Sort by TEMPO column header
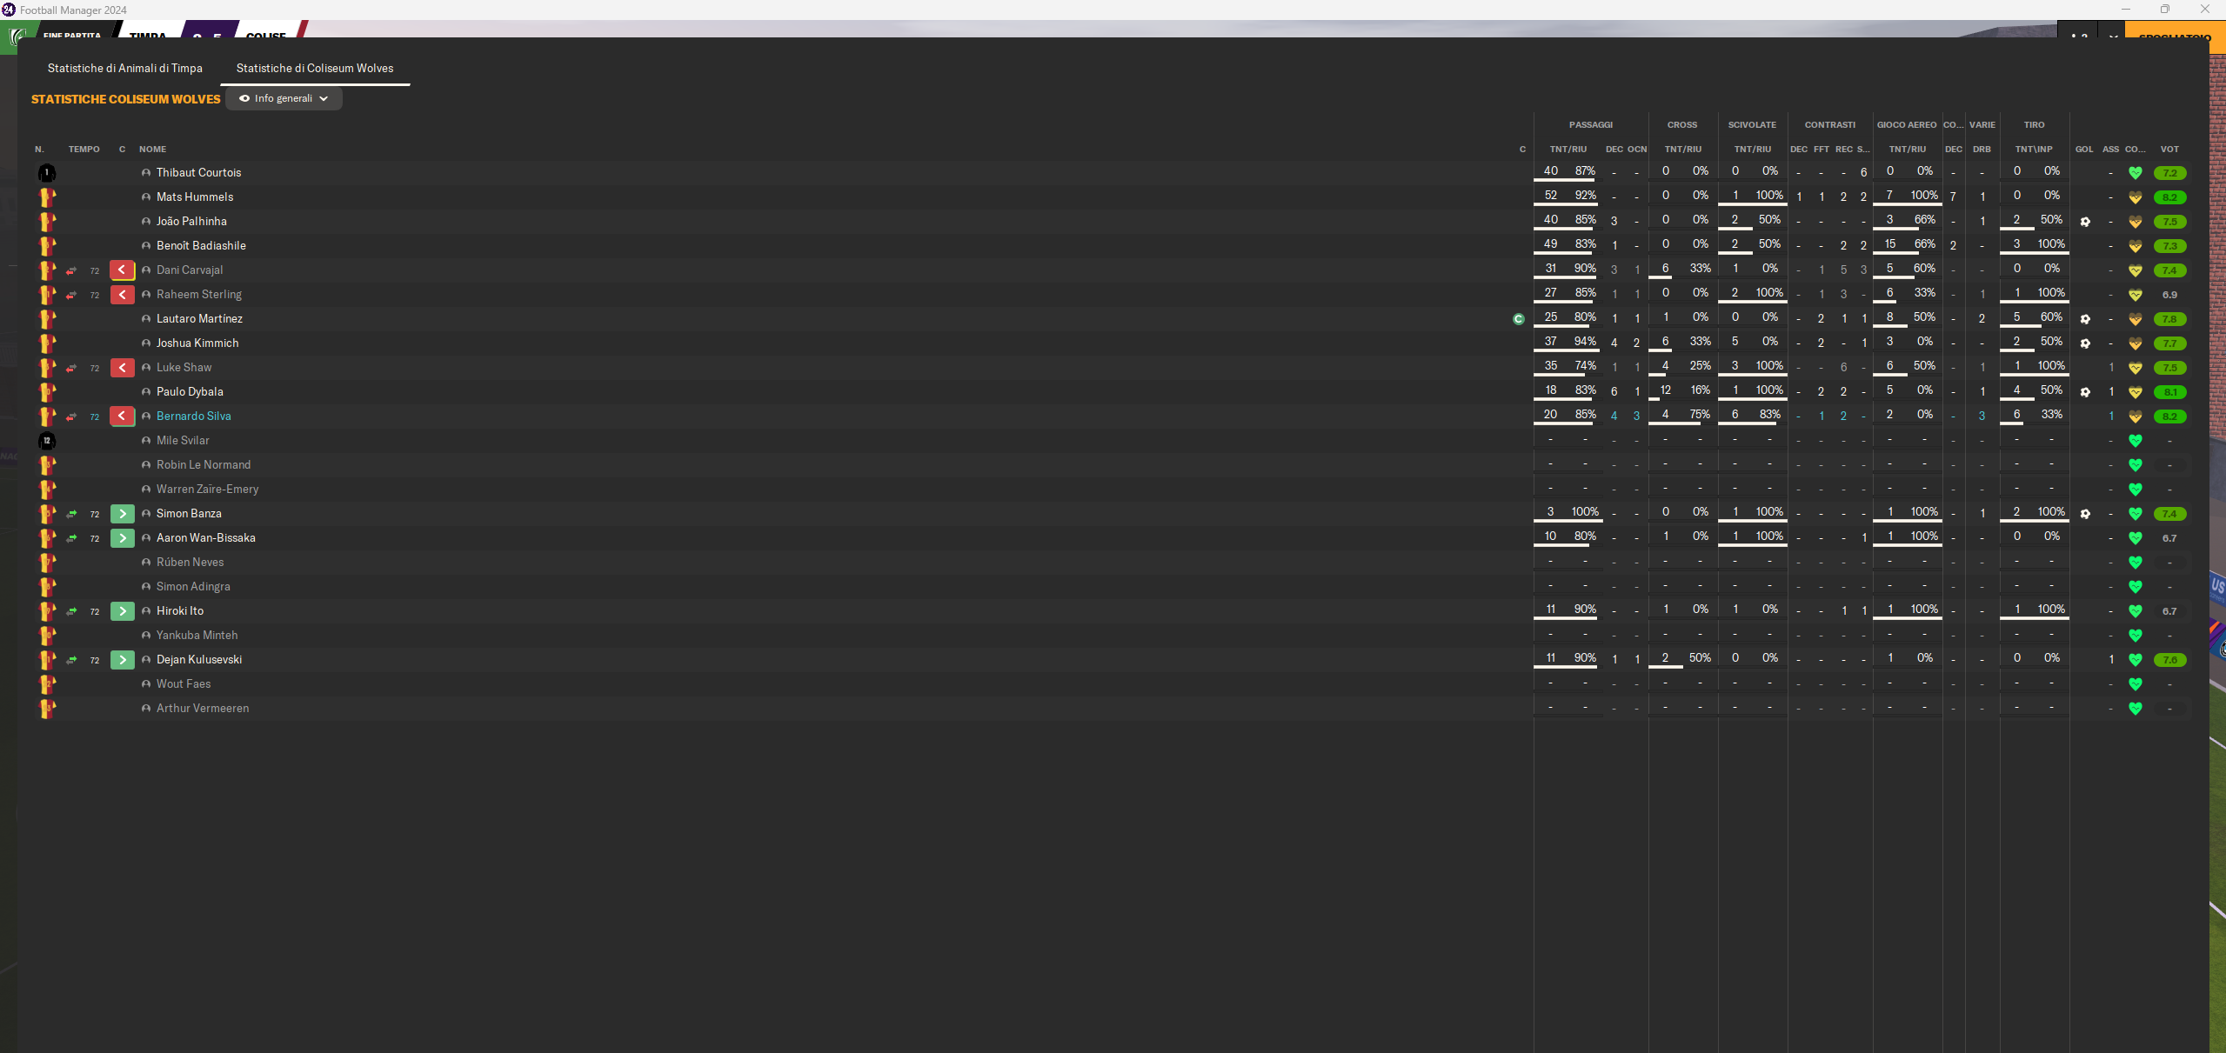This screenshot has width=2226, height=1053. pyautogui.click(x=84, y=150)
